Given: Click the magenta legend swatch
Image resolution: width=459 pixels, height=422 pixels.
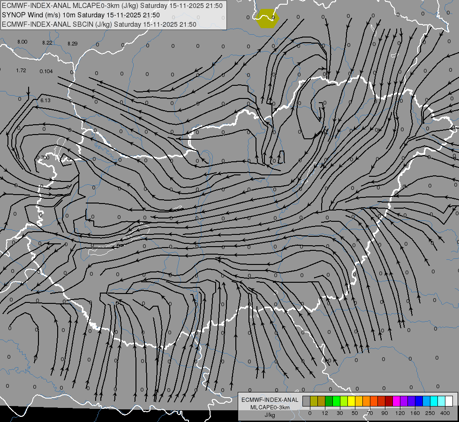Looking at the screenshot, I should click(x=396, y=401).
